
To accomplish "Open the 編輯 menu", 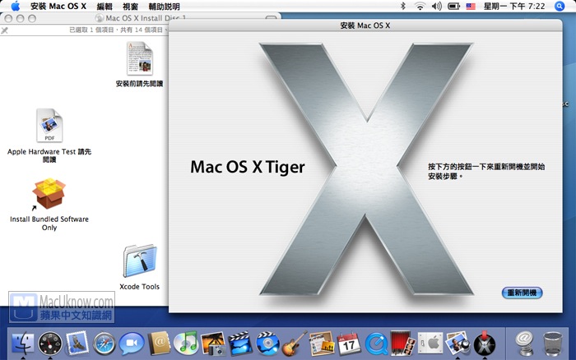I will (105, 7).
